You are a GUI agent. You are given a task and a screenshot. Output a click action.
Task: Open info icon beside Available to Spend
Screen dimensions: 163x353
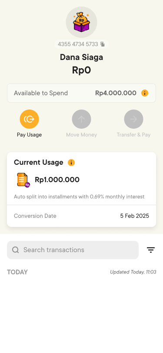coord(145,93)
